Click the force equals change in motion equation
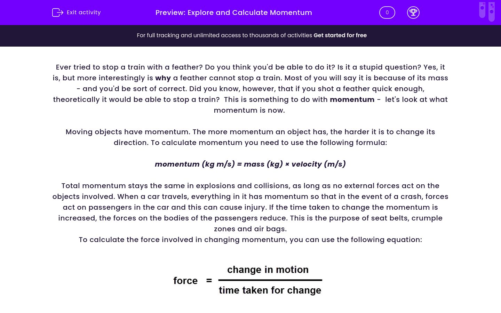Image resolution: width=501 pixels, height=313 pixels. click(248, 280)
